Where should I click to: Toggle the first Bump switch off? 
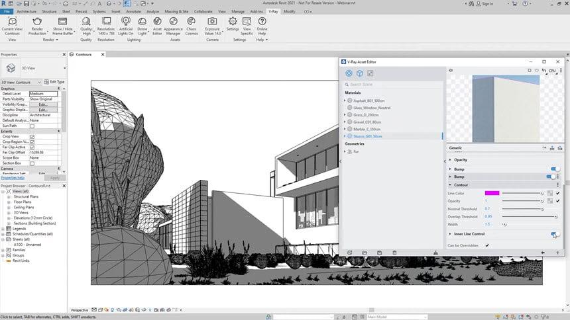coord(555,169)
